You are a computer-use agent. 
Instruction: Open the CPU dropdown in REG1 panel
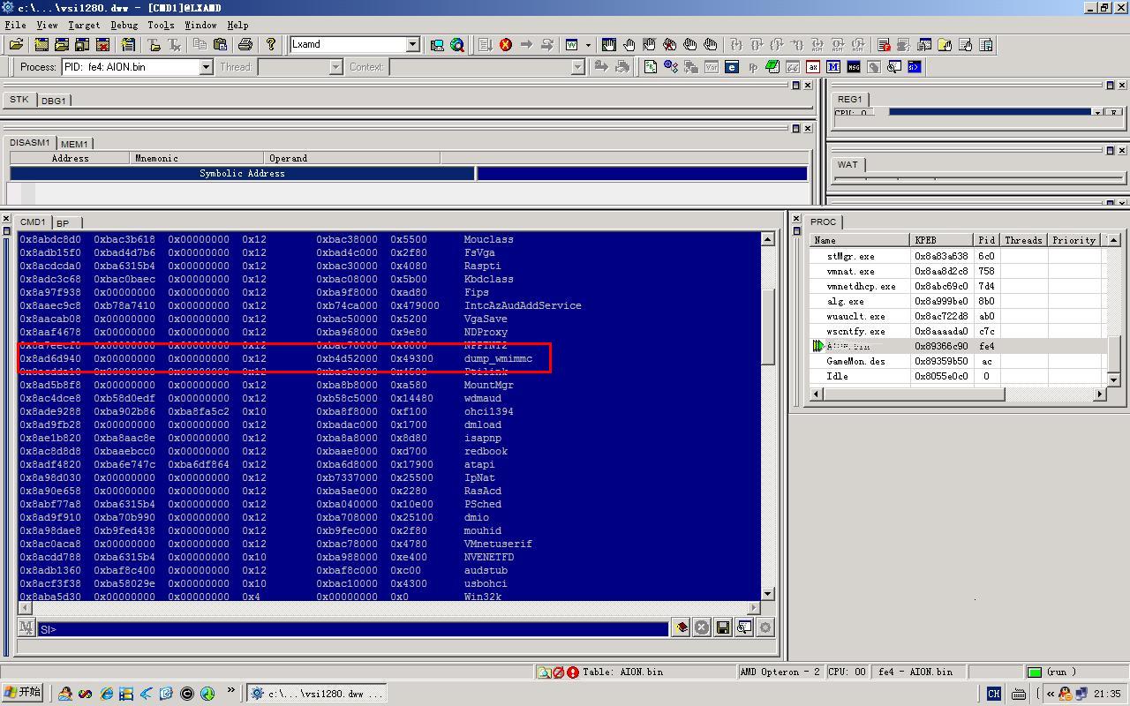(1097, 112)
